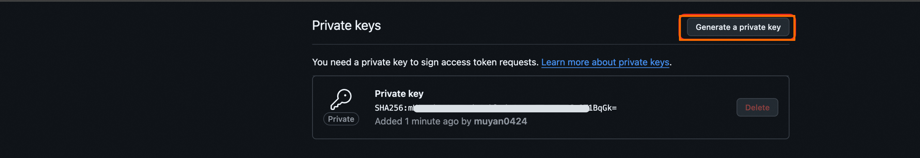
Task: Click the Private keys section heading
Action: point(346,26)
